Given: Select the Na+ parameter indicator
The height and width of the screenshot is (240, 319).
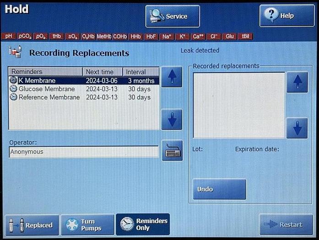Looking at the screenshot, I should click(x=167, y=37).
